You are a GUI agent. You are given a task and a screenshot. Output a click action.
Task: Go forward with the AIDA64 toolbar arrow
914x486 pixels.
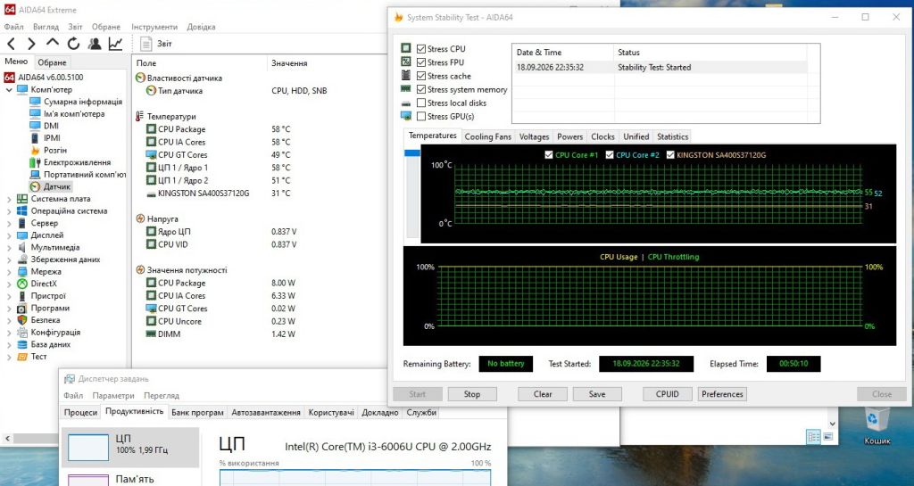pos(31,44)
